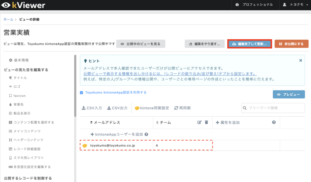
Task: Click cloud icon beside toyokumo@toyokumo.co.jp
Action: point(85,146)
